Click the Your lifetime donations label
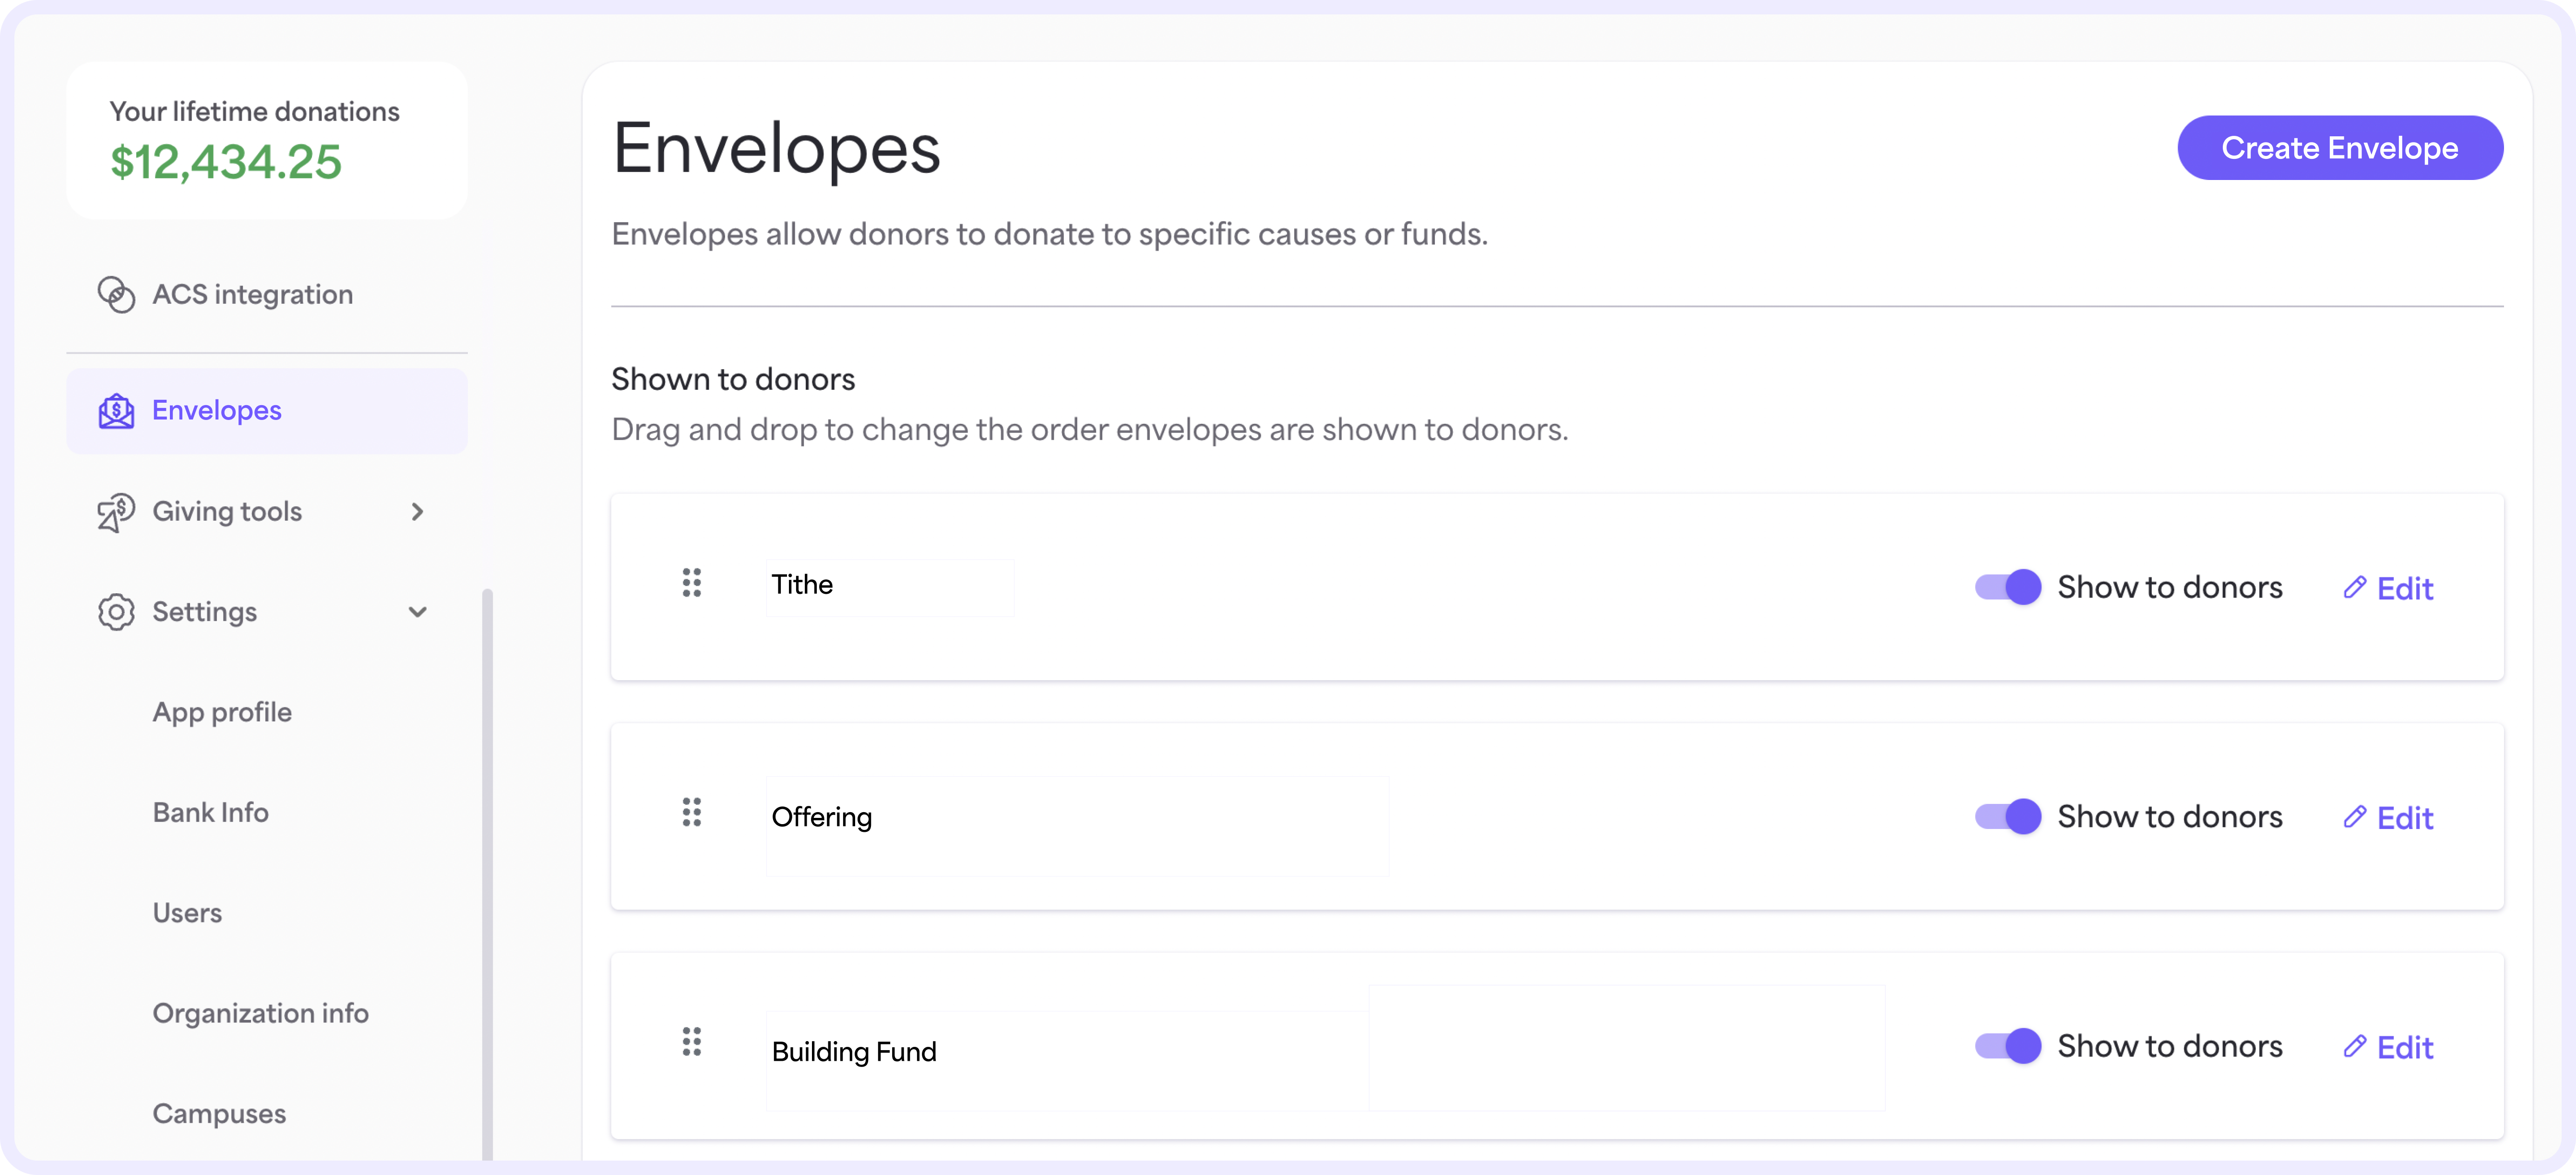Viewport: 2576px width, 1175px height. (x=254, y=111)
